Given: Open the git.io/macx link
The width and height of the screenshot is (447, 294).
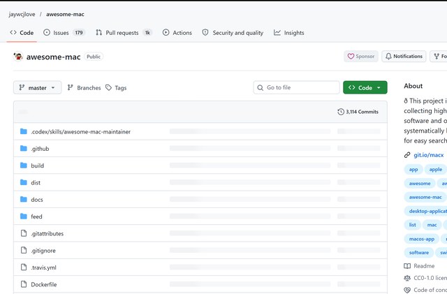Looking at the screenshot, I should point(428,155).
